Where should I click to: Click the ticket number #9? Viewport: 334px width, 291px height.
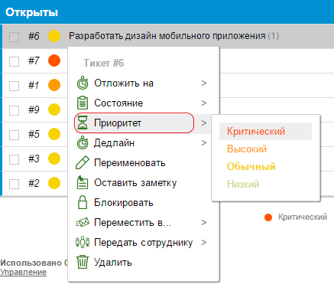(34, 110)
